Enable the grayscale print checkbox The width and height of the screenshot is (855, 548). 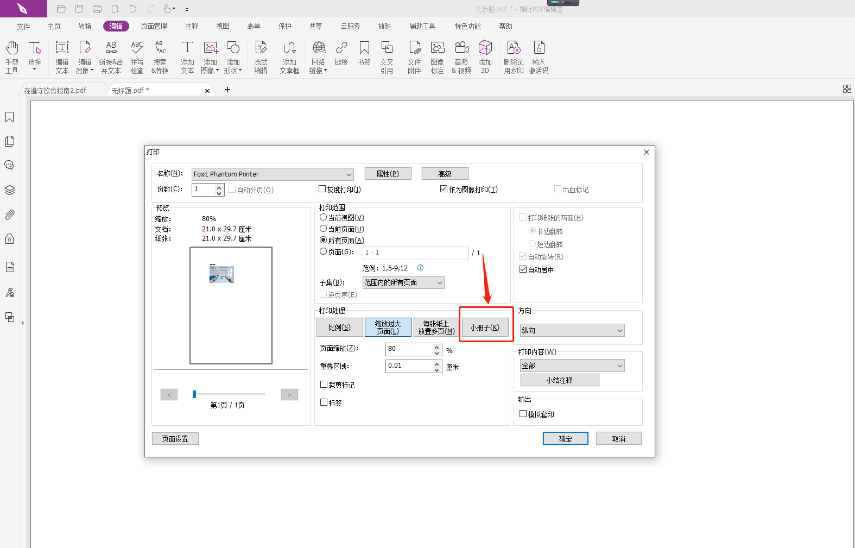[x=322, y=189]
